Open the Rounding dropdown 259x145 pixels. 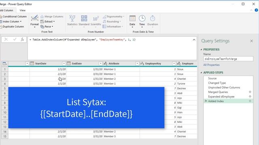coord(112,21)
